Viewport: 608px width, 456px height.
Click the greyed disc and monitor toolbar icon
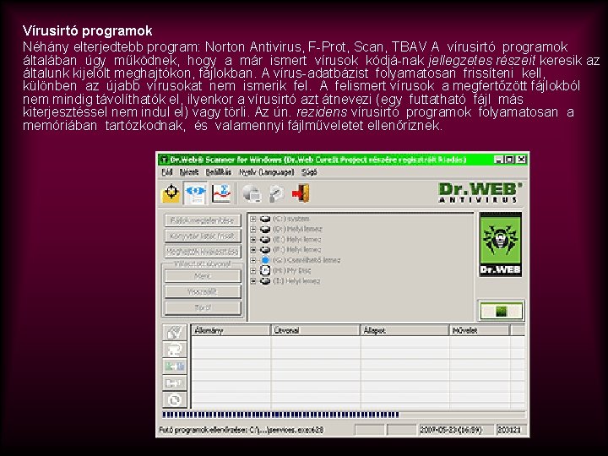pos(252,193)
